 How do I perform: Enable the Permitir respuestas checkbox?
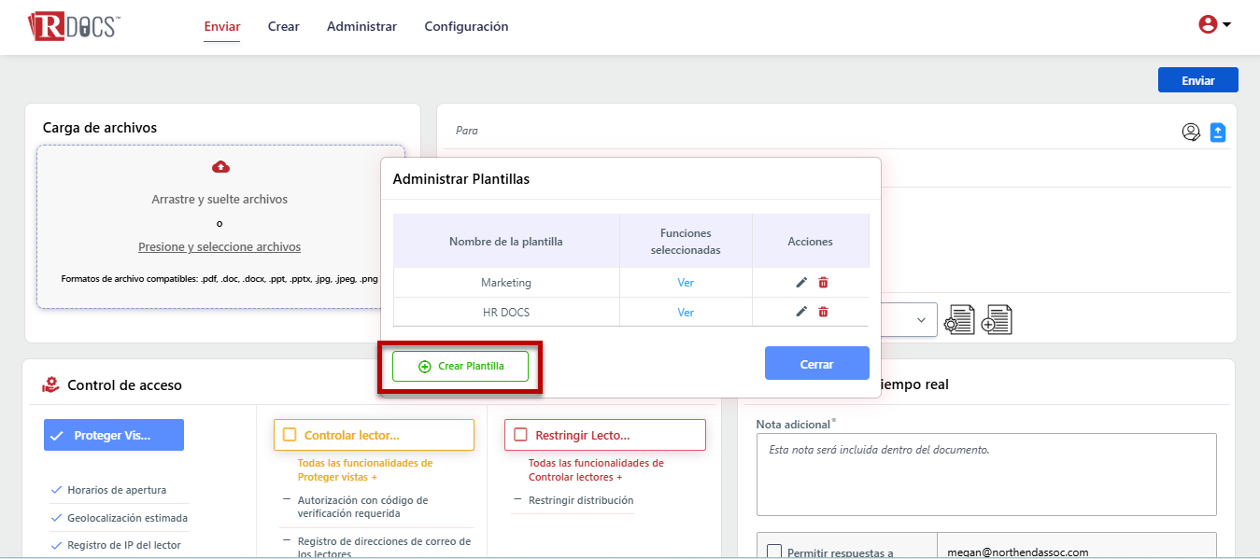pyautogui.click(x=774, y=552)
